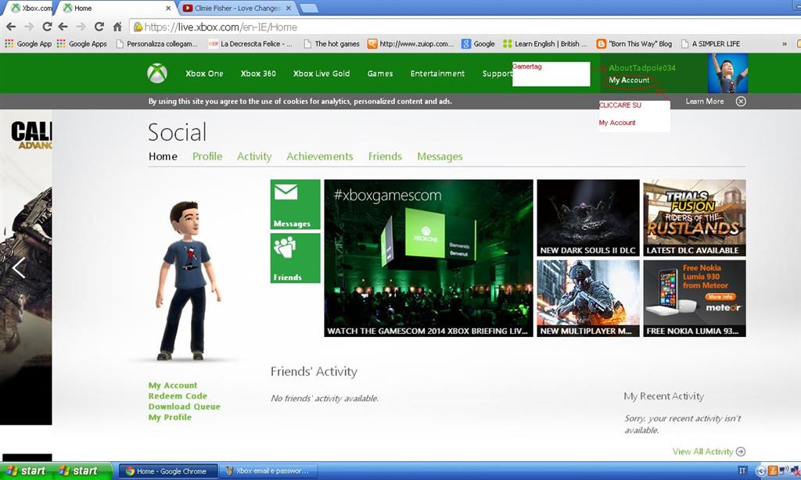Open the New Dark Souls II DLC tile
801x480 pixels.
pyautogui.click(x=588, y=217)
